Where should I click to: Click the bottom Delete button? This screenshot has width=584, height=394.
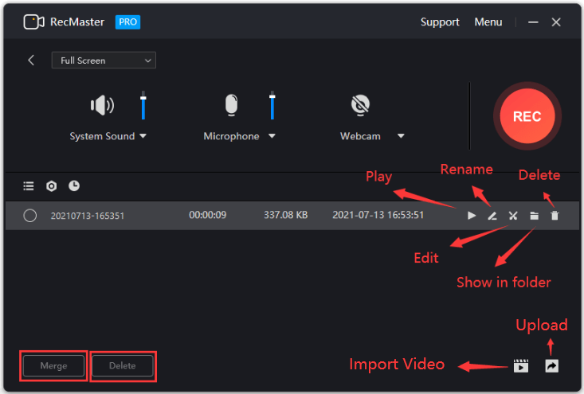[123, 365]
